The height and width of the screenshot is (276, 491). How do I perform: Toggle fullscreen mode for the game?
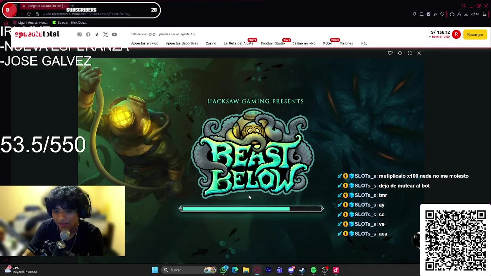coord(410,53)
